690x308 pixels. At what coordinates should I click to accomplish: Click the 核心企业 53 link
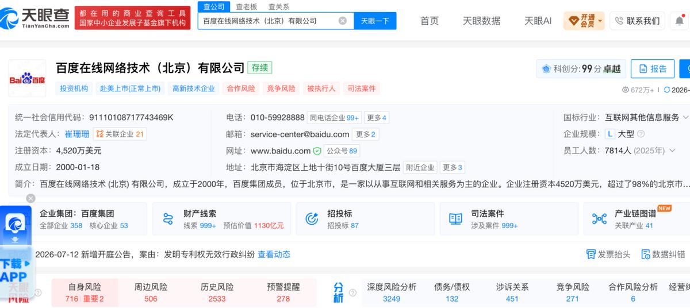click(x=109, y=226)
